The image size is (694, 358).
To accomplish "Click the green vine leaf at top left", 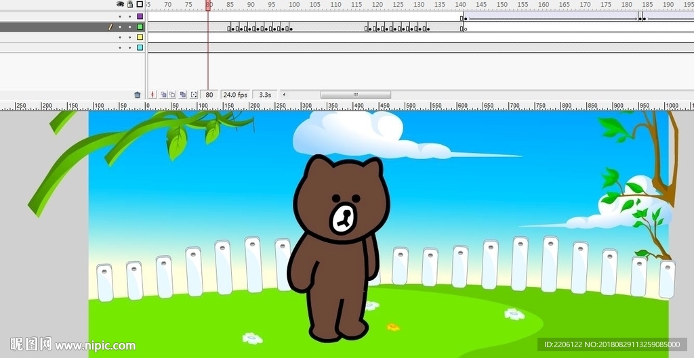I will (x=177, y=142).
